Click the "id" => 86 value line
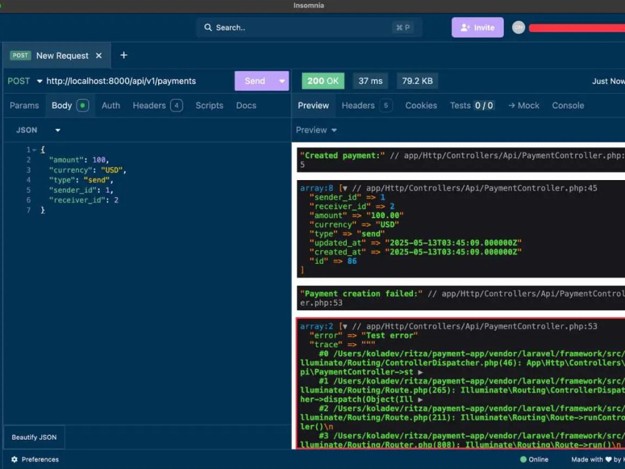Screen dimensions: 625x469 click(x=333, y=261)
